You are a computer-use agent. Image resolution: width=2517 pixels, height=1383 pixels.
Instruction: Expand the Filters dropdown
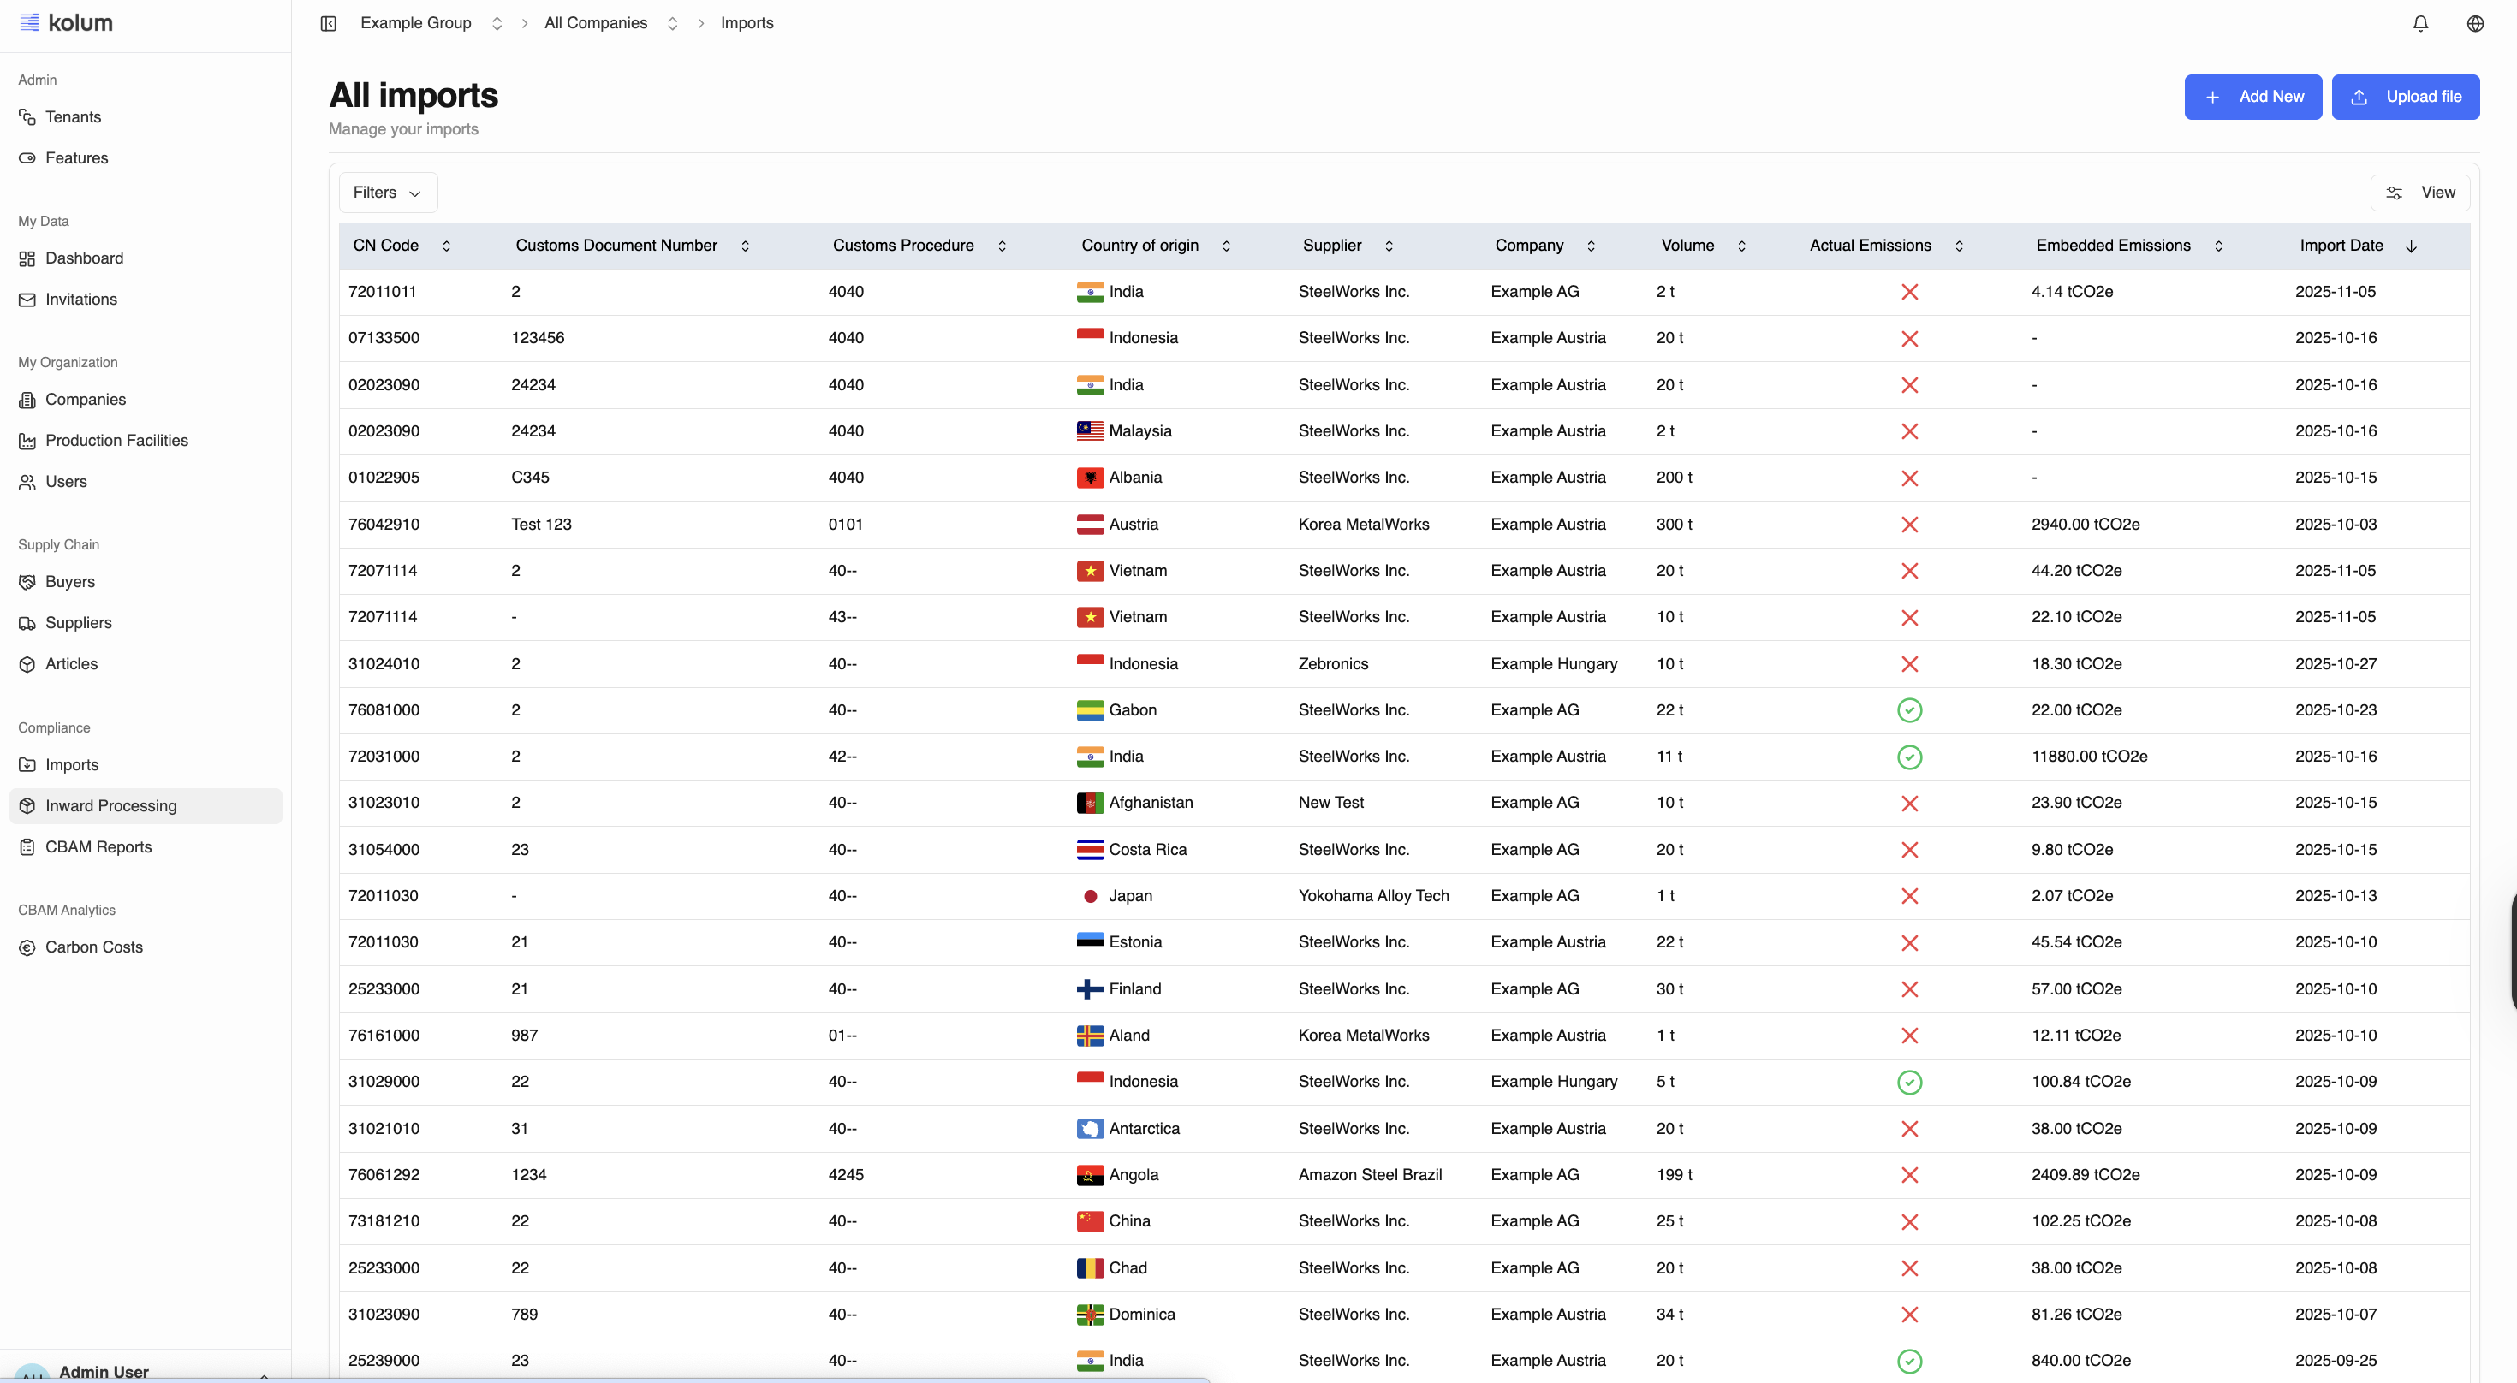388,193
